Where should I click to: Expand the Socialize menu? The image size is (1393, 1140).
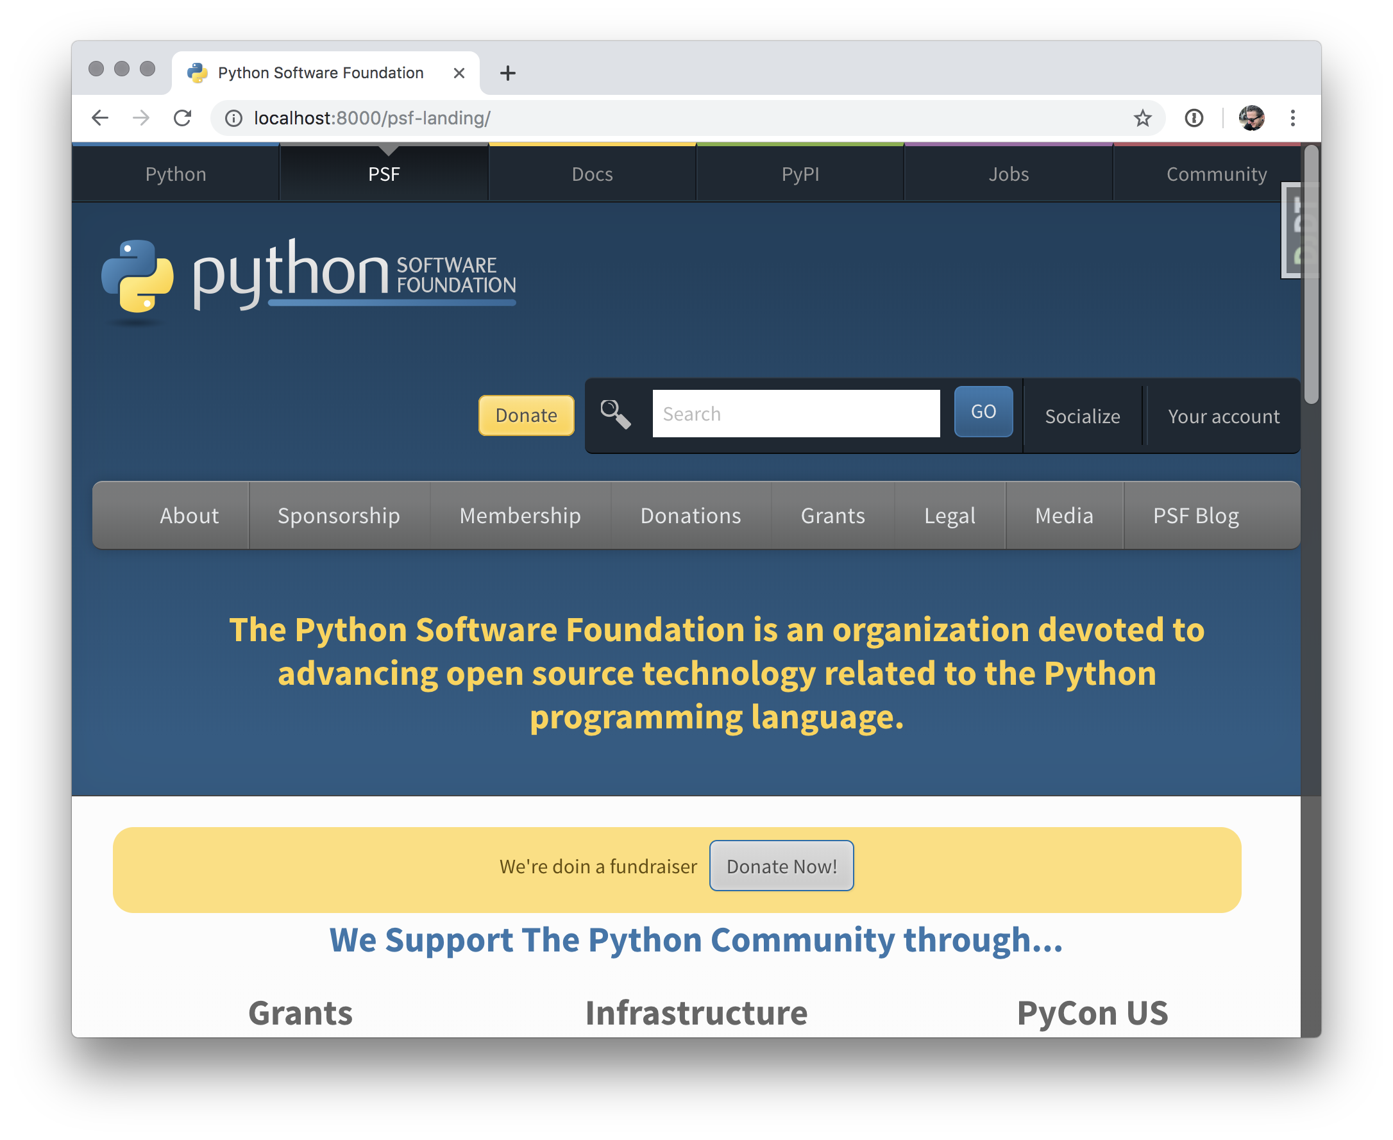1082,416
